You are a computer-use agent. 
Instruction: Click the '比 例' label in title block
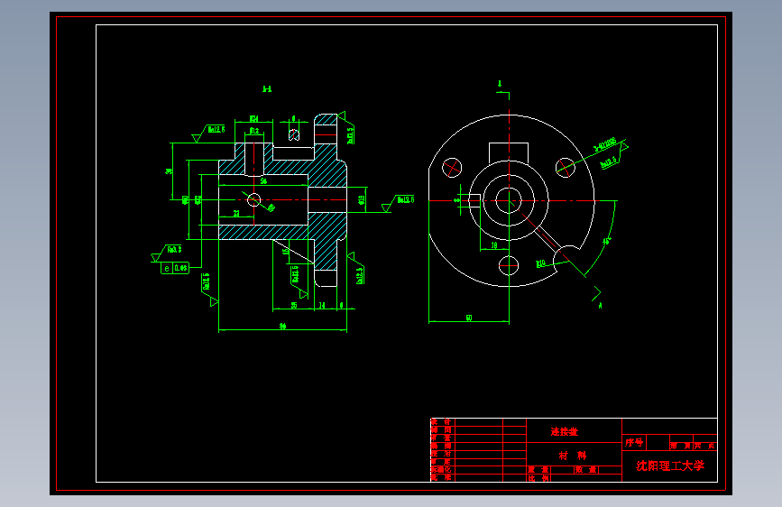pos(538,478)
